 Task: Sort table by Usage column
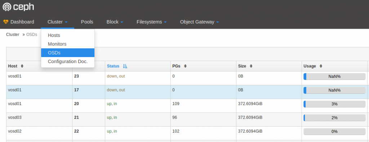(313, 66)
